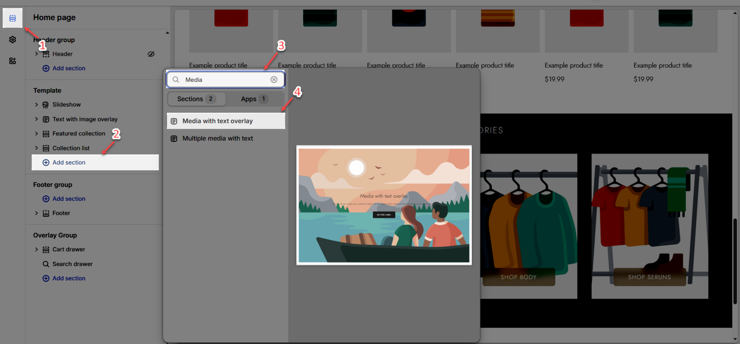This screenshot has height=344, width=740.
Task: Toggle Header section visibility eye icon
Action: click(x=151, y=54)
